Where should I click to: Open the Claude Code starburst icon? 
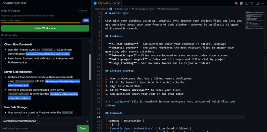tap(236, 3)
